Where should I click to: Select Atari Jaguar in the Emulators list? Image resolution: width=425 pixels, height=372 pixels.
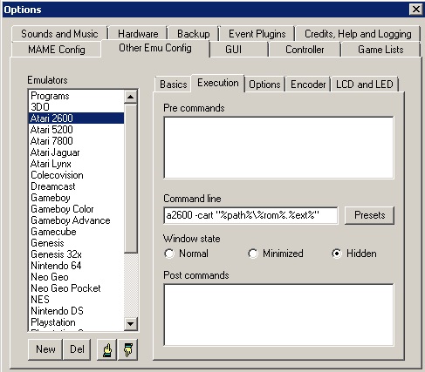click(x=77, y=152)
